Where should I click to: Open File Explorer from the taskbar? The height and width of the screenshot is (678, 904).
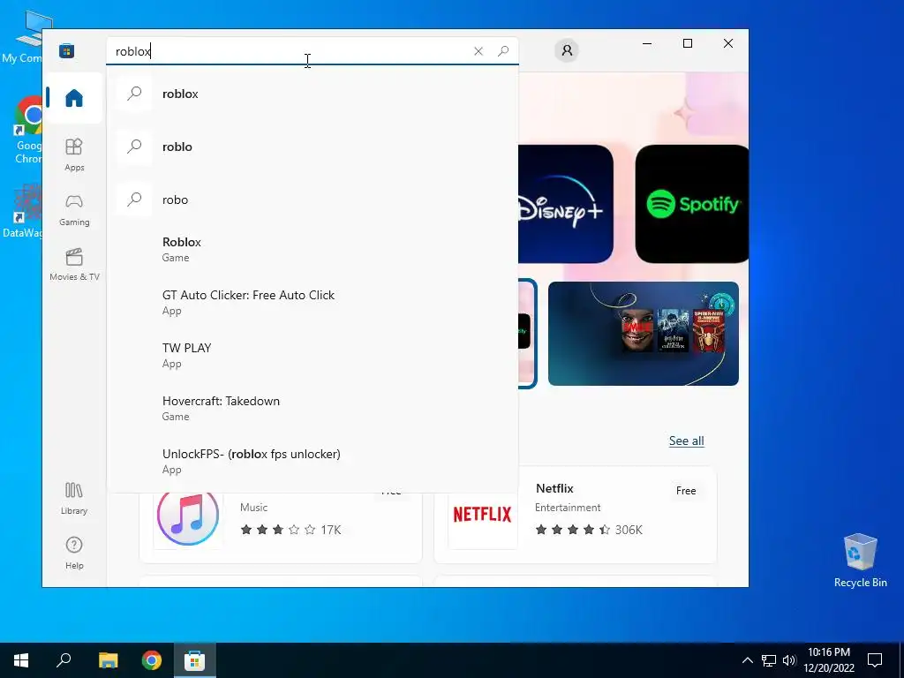pos(108,660)
